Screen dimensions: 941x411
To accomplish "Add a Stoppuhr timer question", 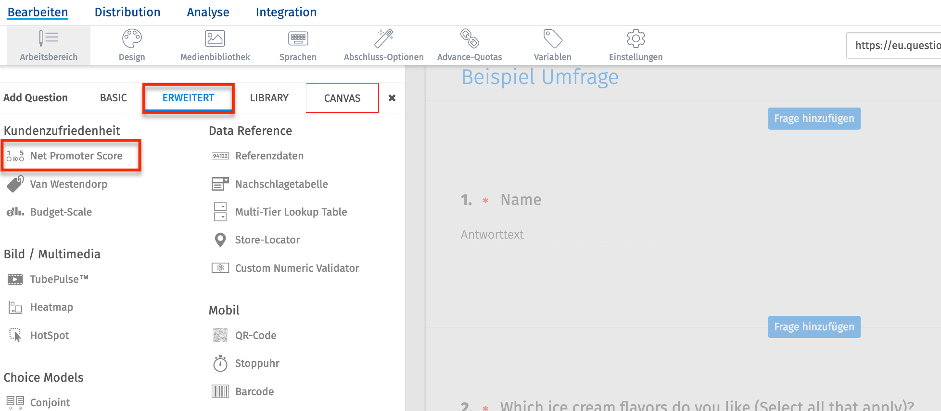I will pyautogui.click(x=257, y=363).
